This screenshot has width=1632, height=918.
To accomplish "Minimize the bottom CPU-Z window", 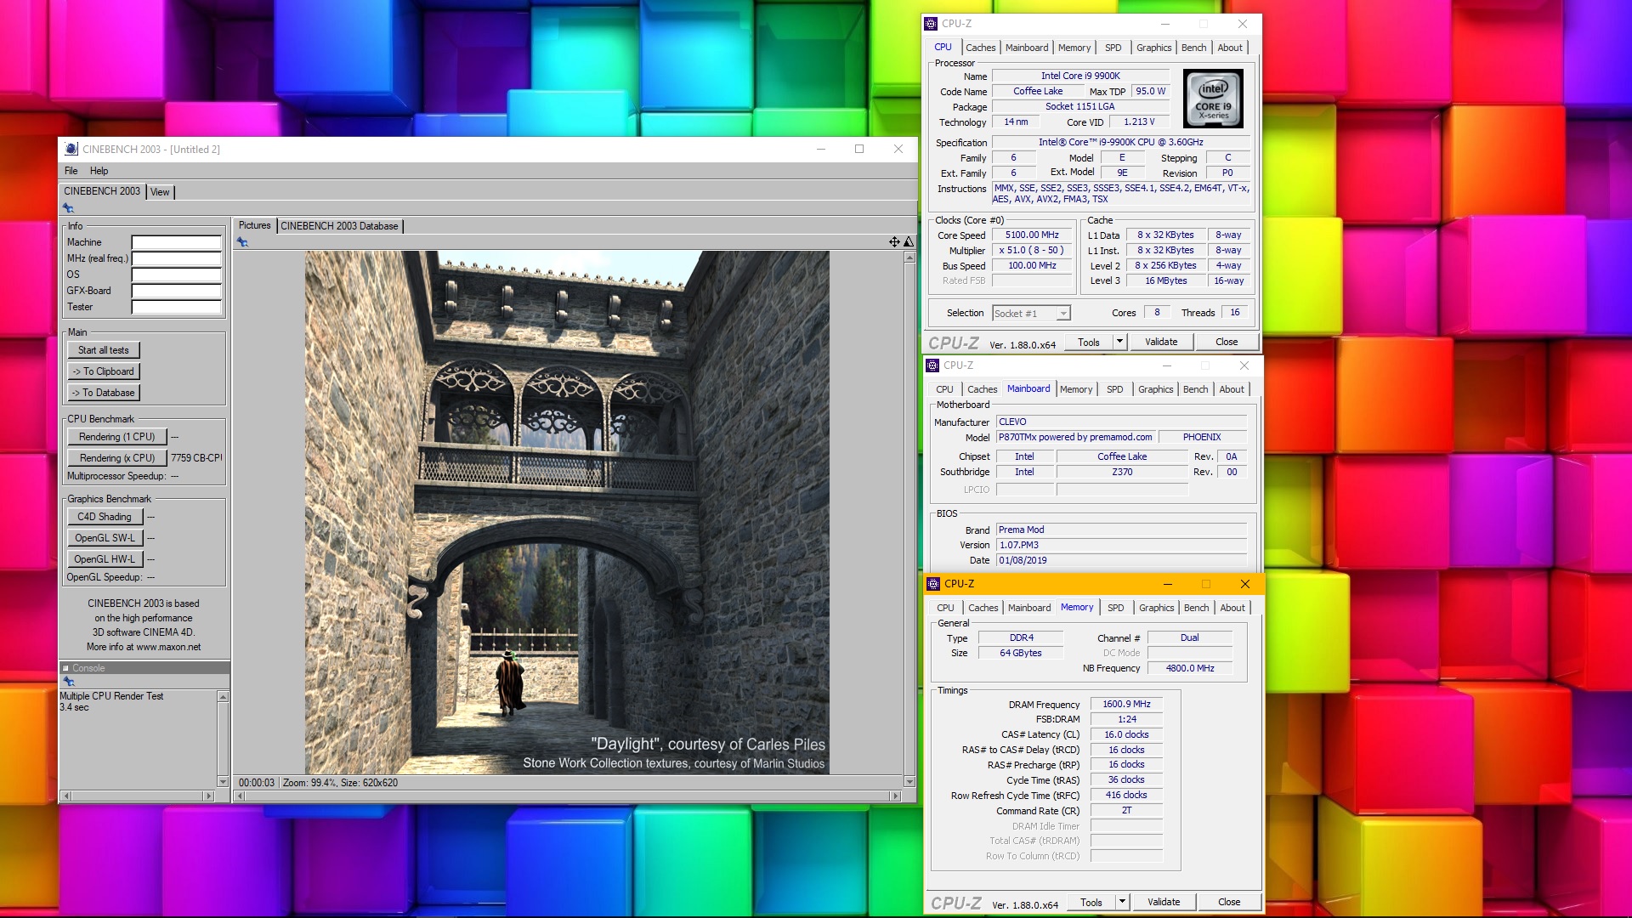I will coord(1167,584).
